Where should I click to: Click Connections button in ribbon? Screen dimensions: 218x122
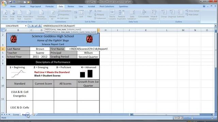64,11
